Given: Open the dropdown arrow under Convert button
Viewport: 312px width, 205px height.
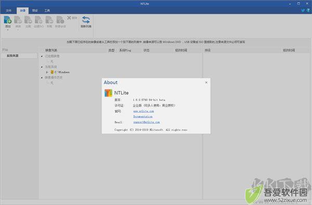Looking at the screenshot, I should click(x=18, y=30).
